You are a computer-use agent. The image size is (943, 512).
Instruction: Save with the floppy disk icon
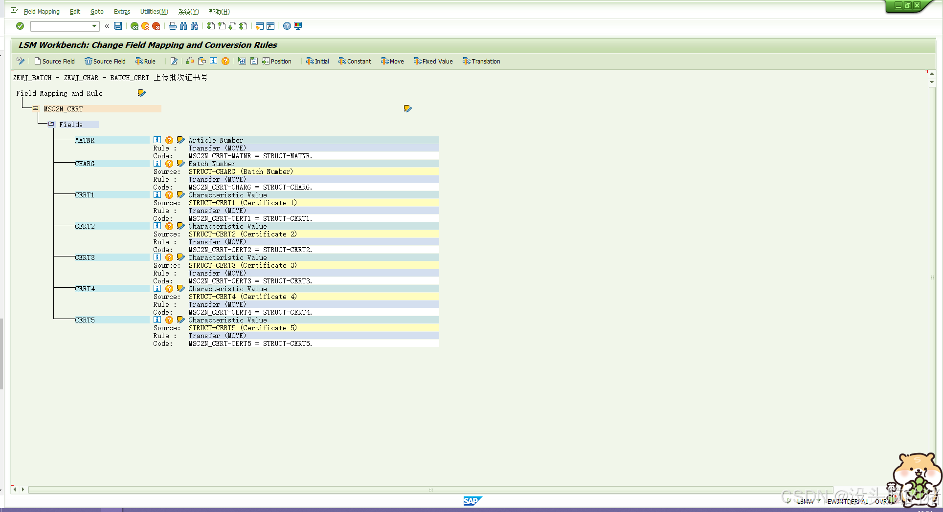(x=118, y=26)
